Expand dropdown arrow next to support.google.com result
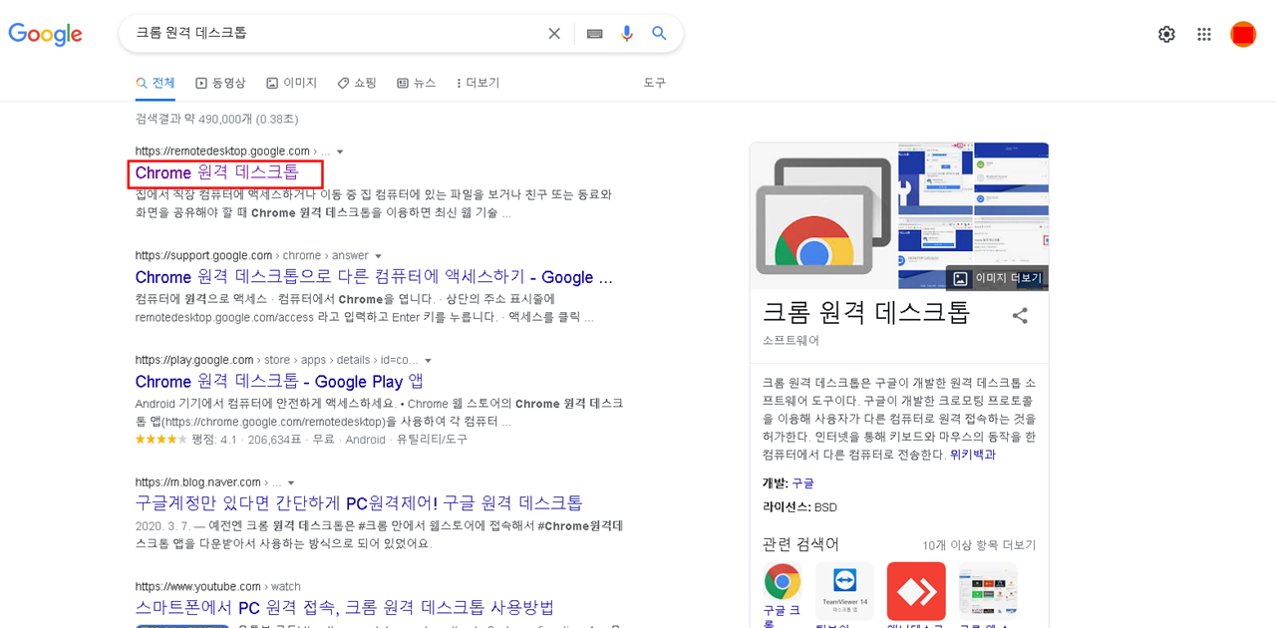1276x628 pixels. click(378, 256)
